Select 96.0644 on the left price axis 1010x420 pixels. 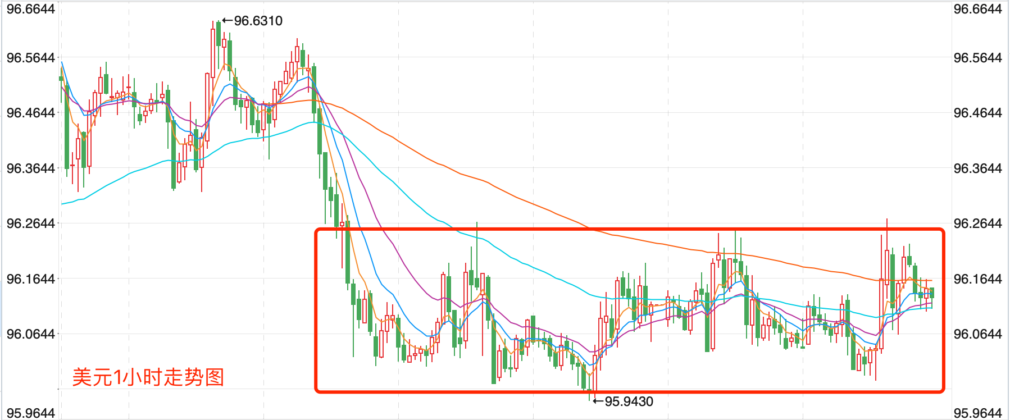tap(31, 334)
